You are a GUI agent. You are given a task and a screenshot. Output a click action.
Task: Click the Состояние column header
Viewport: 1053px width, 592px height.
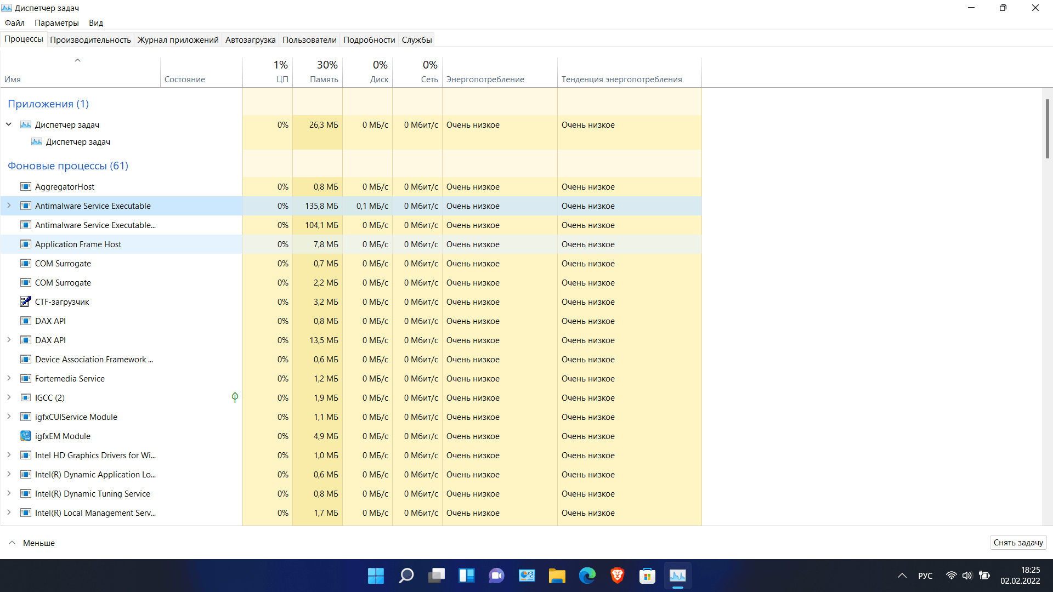[201, 72]
